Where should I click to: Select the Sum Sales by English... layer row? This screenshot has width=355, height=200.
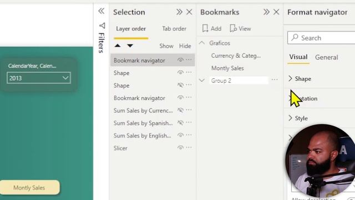153,136
